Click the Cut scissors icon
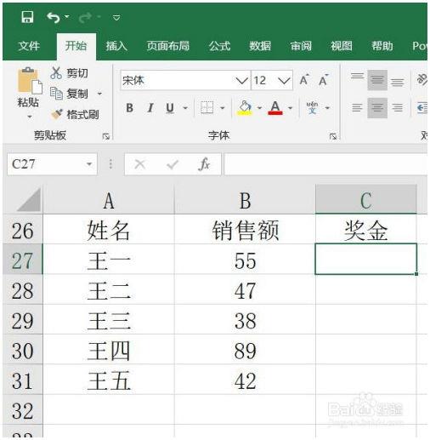 pos(56,73)
